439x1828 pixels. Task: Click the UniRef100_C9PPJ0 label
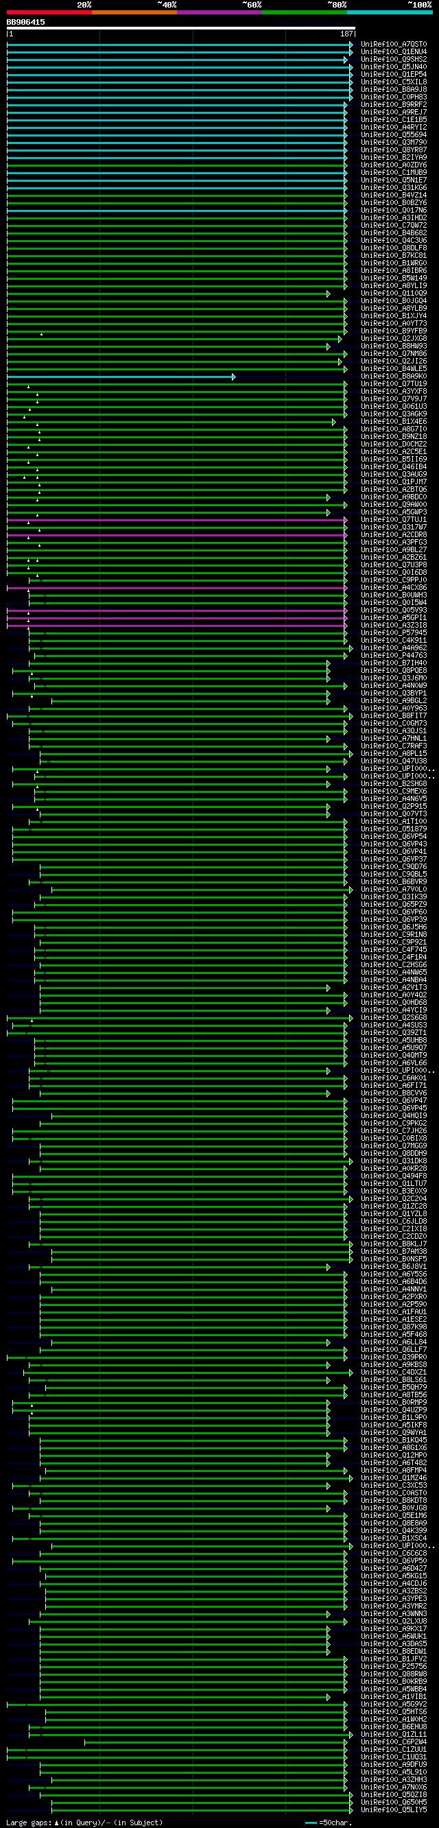coord(394,580)
